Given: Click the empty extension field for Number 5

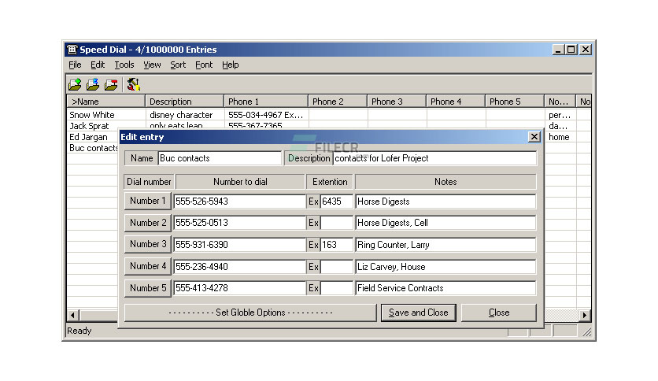Looking at the screenshot, I should click(x=337, y=288).
